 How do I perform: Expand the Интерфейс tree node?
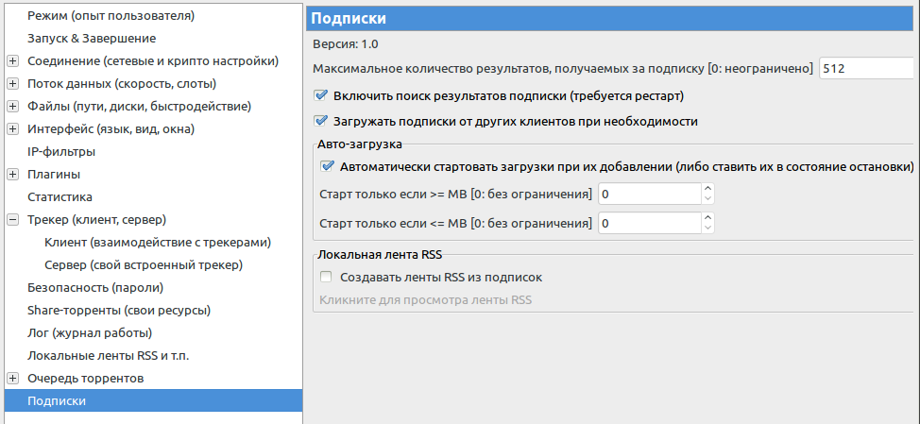(13, 129)
